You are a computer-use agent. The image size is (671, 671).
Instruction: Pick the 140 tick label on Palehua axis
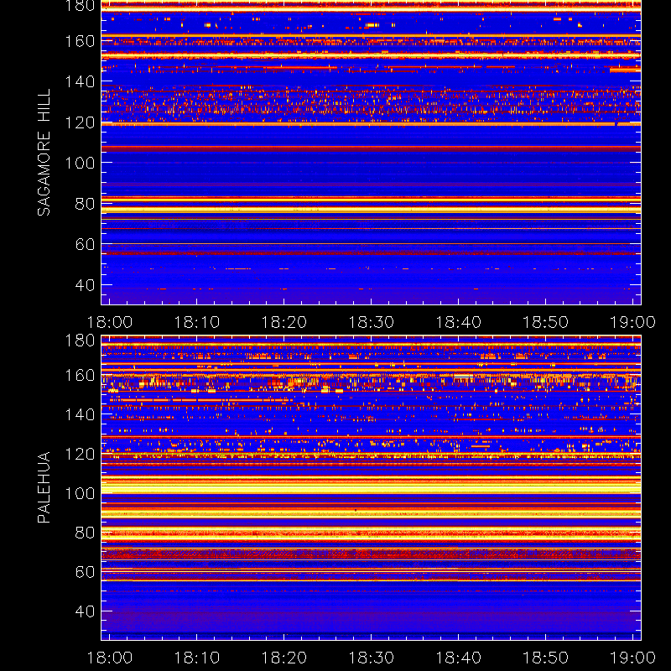click(80, 414)
